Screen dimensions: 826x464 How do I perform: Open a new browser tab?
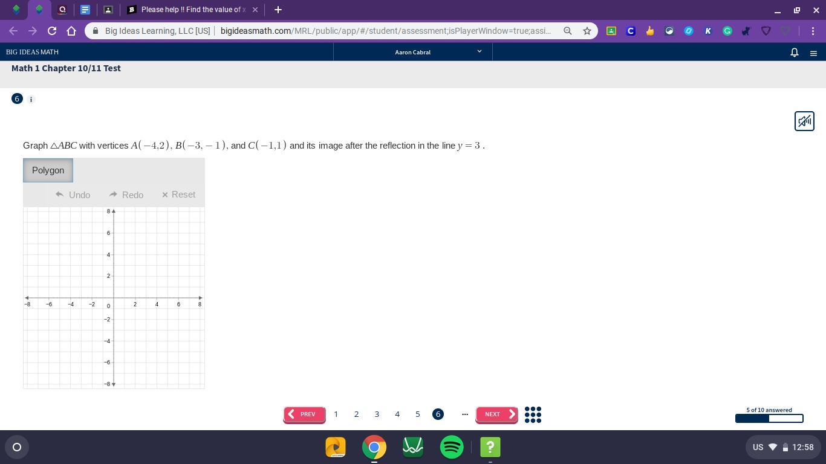pos(278,10)
